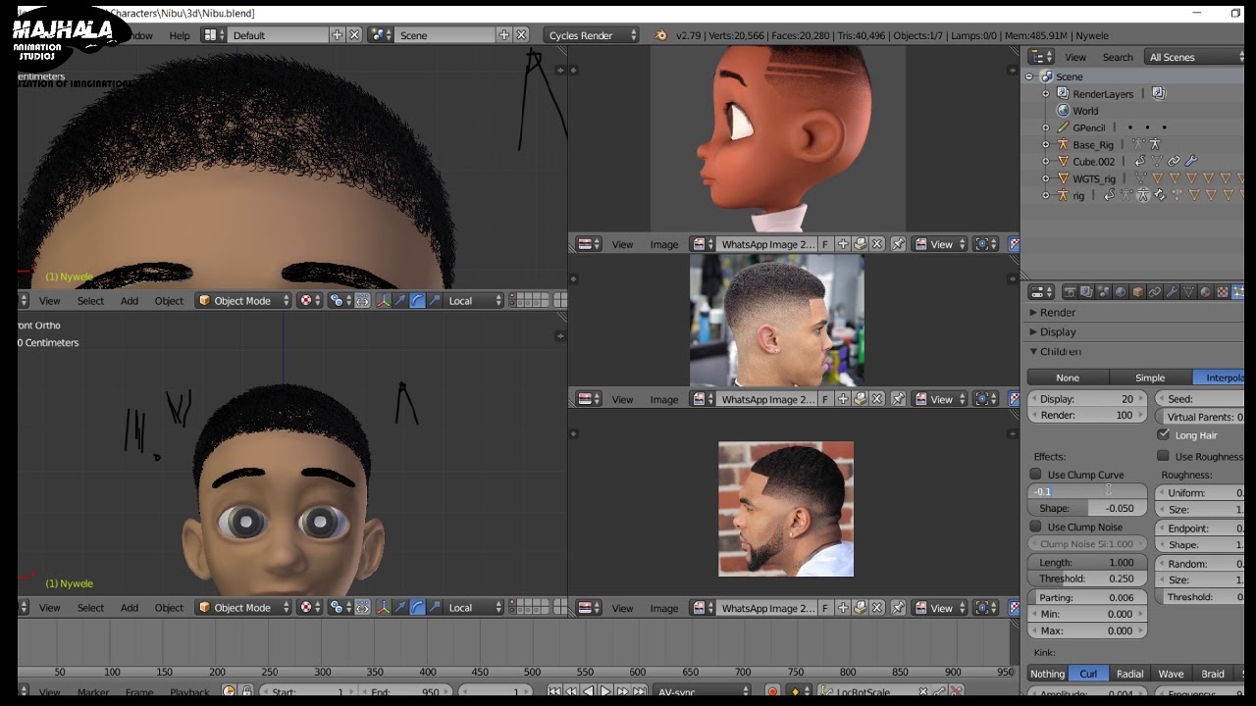
Task: Click the record auto-keyframe button in timeline
Action: (773, 691)
